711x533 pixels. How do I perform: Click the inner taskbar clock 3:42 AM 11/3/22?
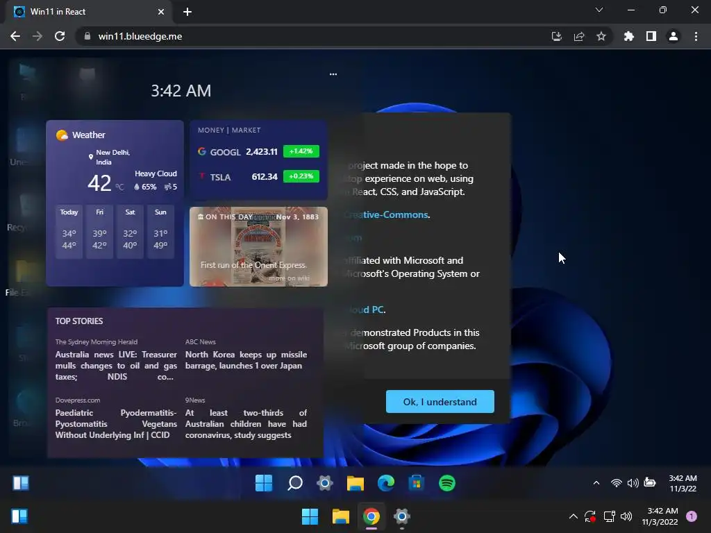coord(683,483)
